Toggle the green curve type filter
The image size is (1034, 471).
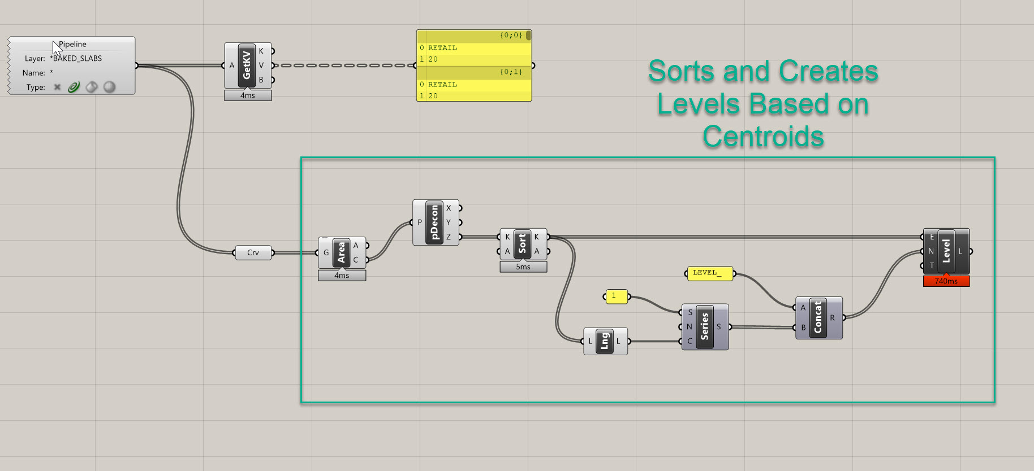pyautogui.click(x=74, y=87)
